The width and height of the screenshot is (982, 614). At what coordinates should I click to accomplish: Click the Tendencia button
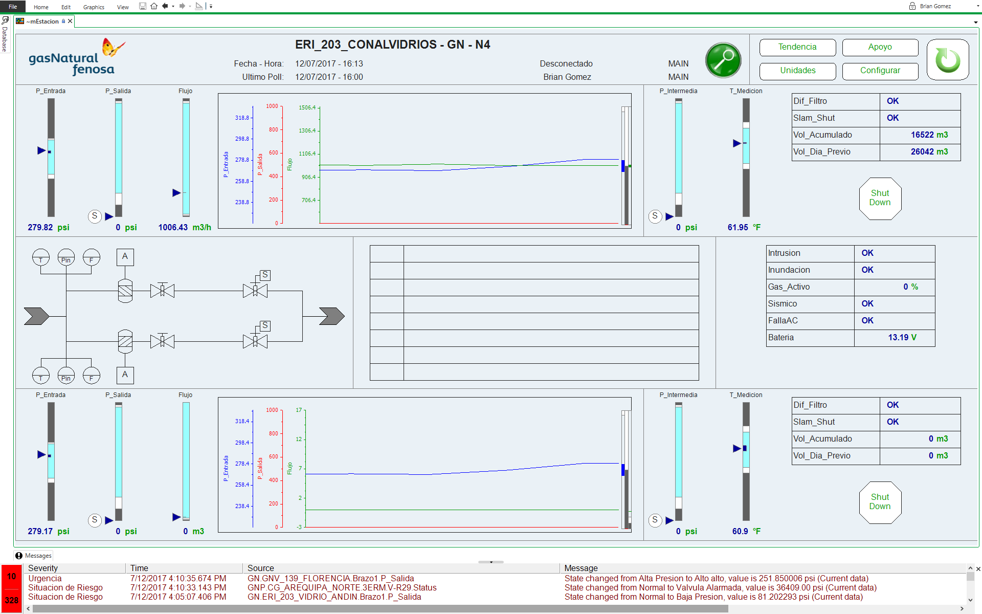coord(797,47)
